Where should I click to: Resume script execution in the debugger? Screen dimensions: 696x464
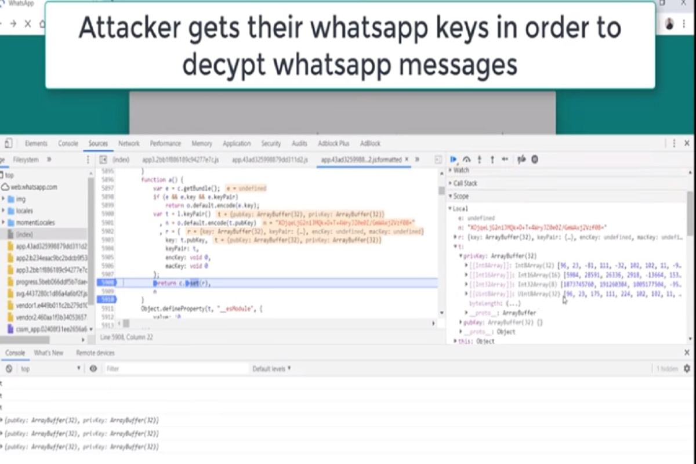pyautogui.click(x=454, y=159)
